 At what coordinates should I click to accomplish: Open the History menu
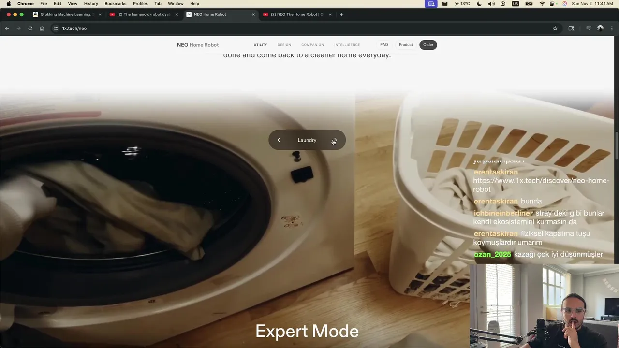click(x=91, y=3)
